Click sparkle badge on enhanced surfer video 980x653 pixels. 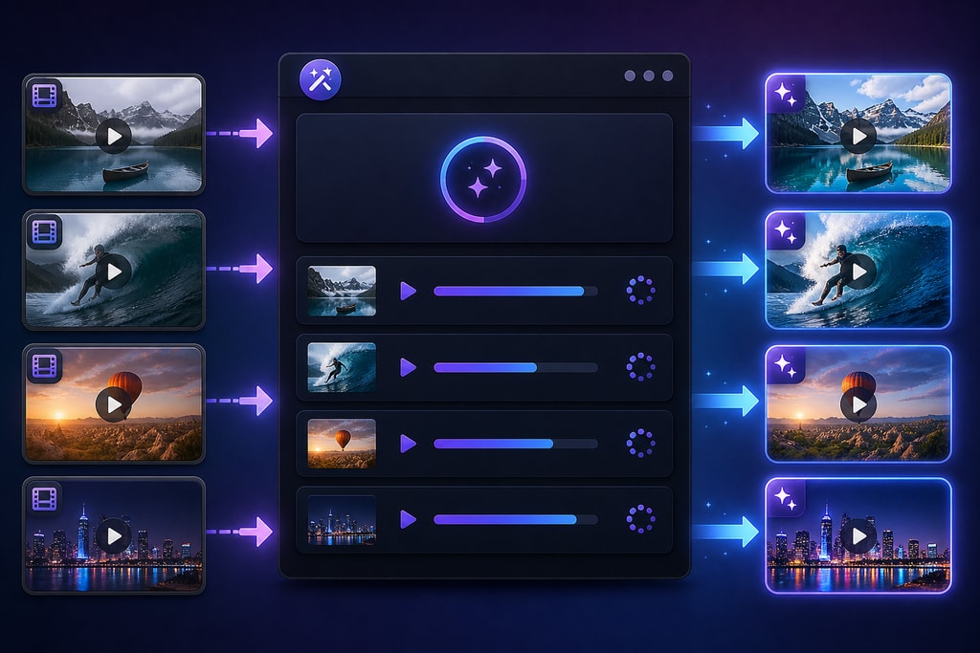tap(786, 231)
